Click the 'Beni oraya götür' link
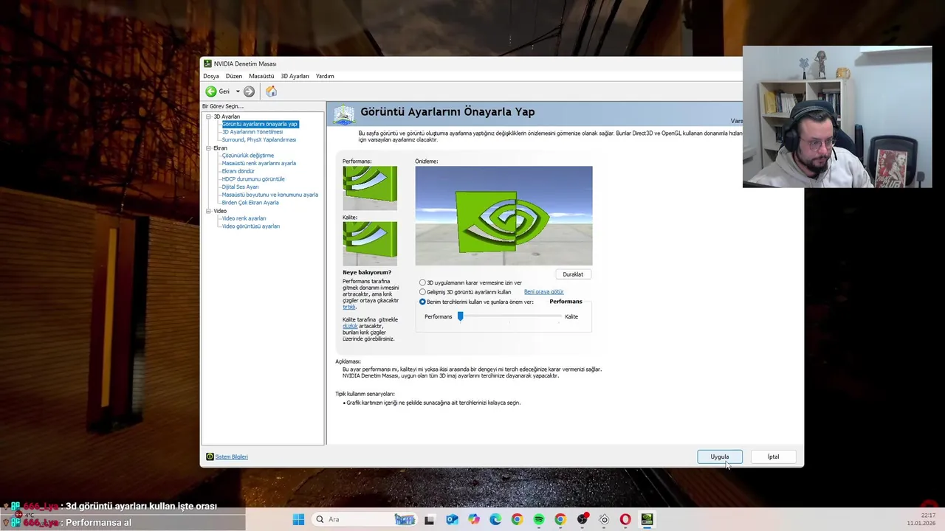 543,292
